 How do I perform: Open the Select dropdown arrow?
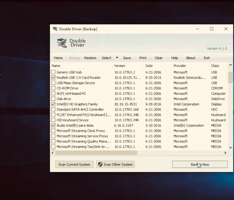tap(117, 58)
